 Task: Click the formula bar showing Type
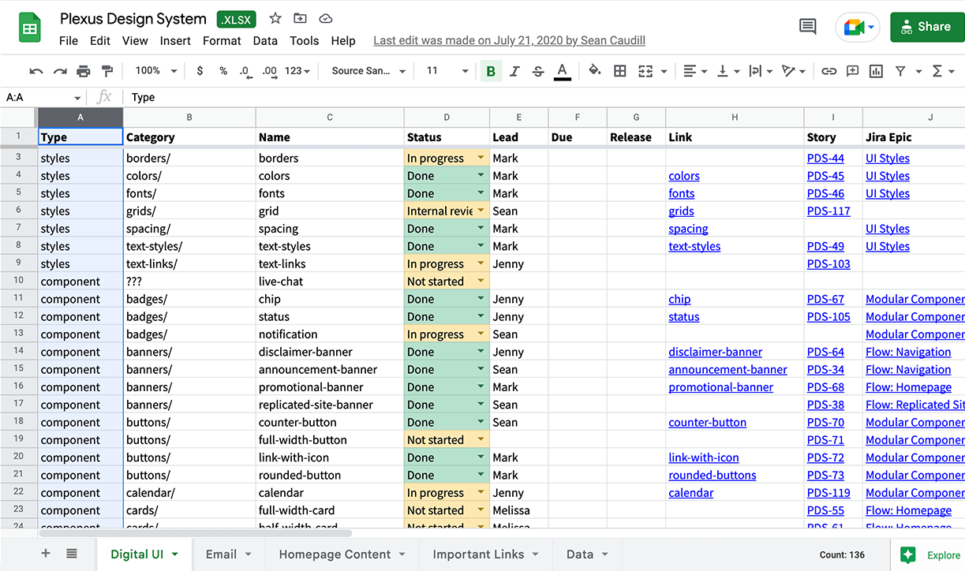(544, 97)
